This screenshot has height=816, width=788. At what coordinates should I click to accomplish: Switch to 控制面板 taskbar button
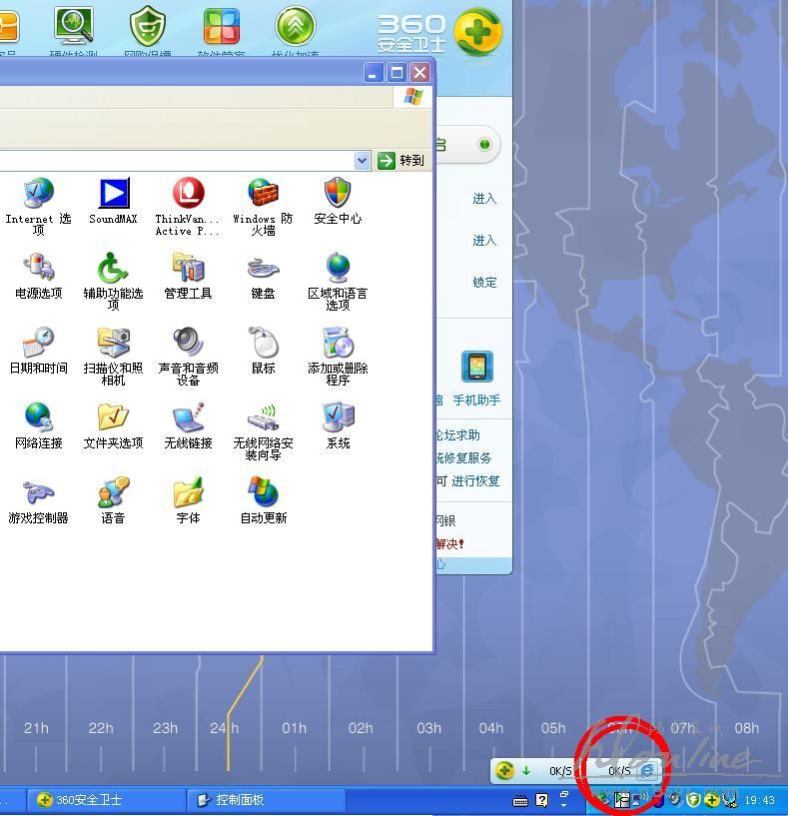click(x=266, y=800)
